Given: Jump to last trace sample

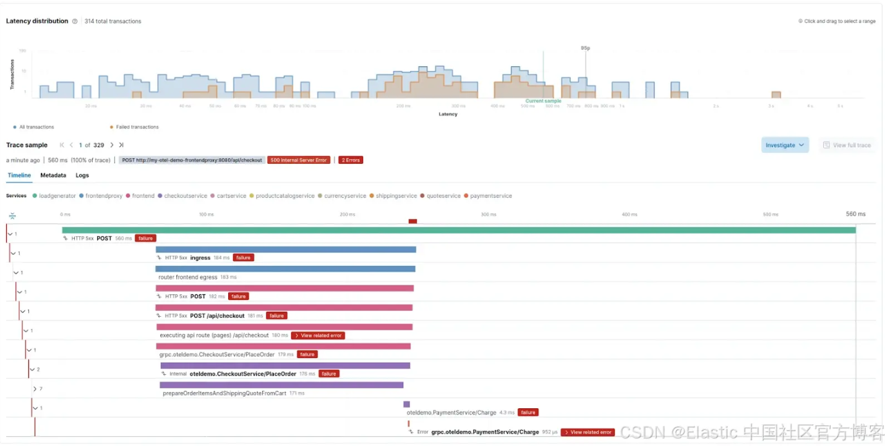Looking at the screenshot, I should [121, 145].
